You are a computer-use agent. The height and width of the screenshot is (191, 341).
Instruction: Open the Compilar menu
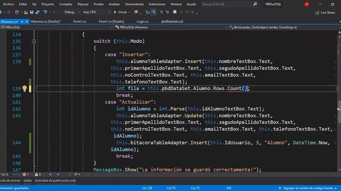[x=66, y=4]
